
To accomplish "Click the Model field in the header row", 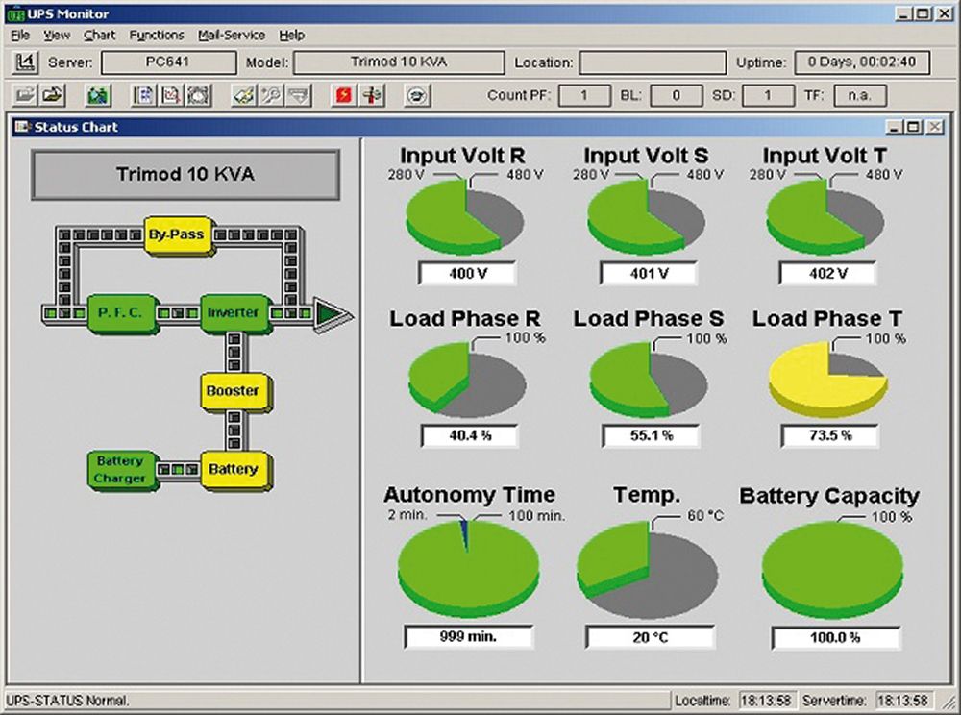I will [399, 62].
